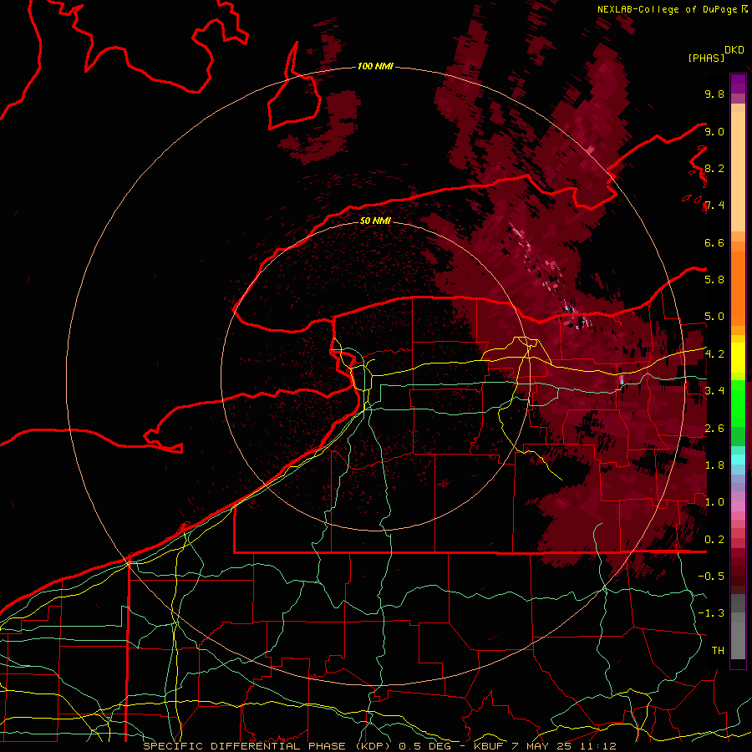Click the 100 NMI range ring label
Viewport: 752px width, 752px height.
375,66
